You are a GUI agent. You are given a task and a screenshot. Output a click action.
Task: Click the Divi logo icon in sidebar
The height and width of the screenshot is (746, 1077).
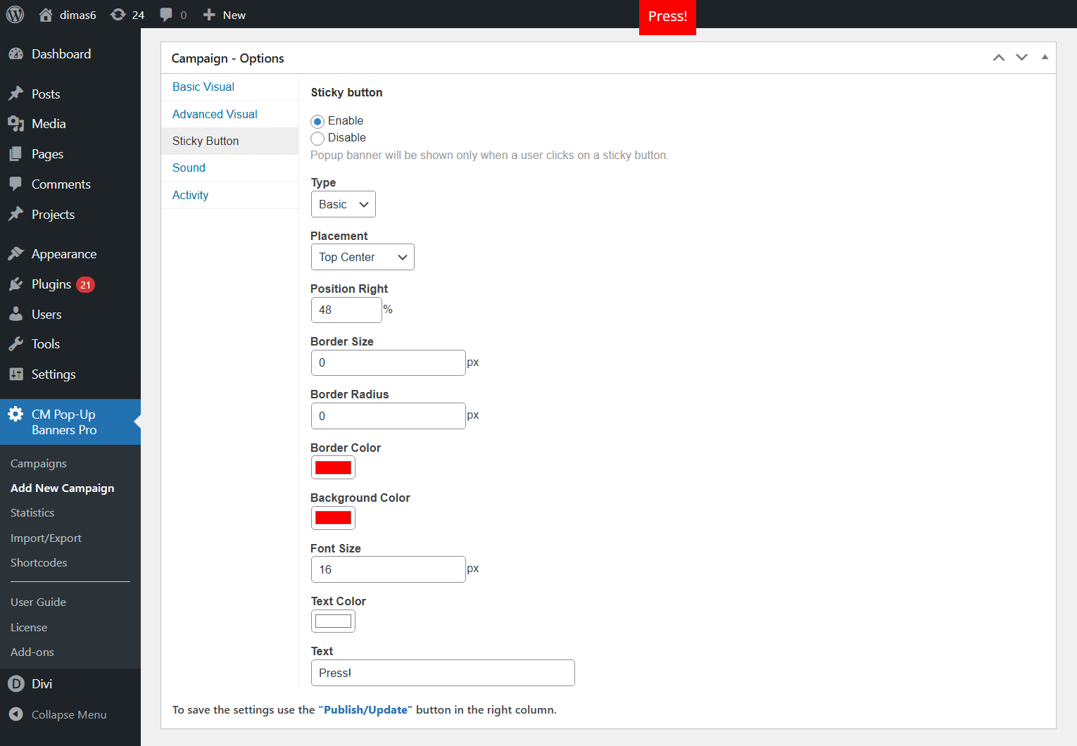click(x=15, y=684)
